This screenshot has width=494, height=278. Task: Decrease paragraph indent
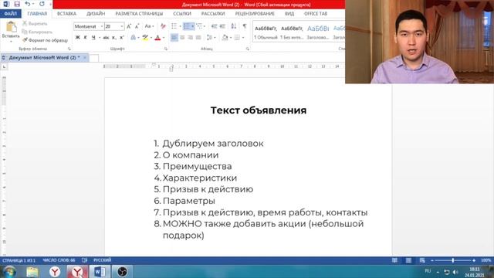tap(215, 26)
